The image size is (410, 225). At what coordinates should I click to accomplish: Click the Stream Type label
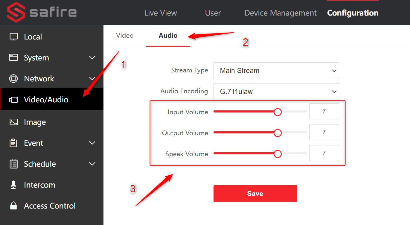point(190,70)
